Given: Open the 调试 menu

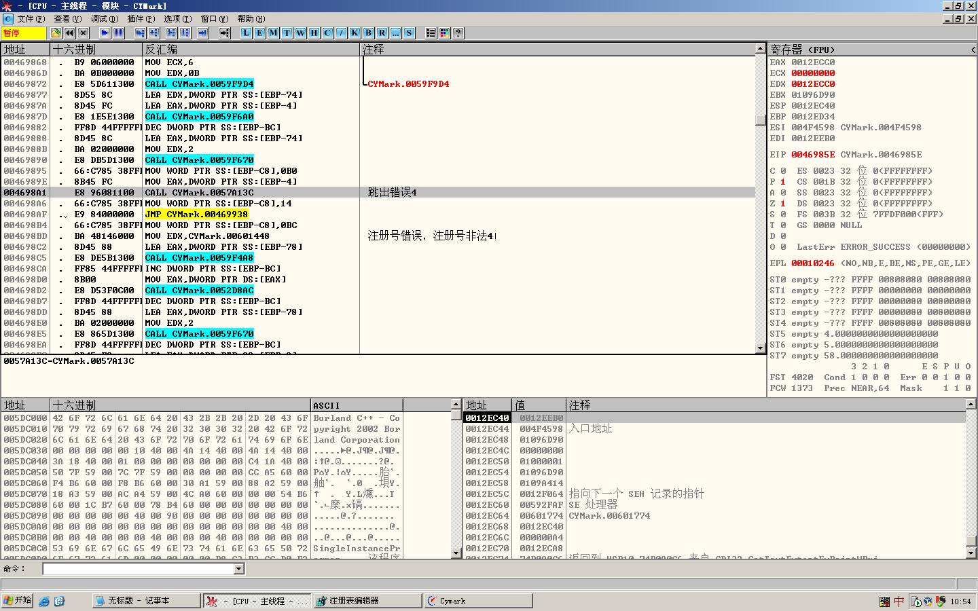Looking at the screenshot, I should pyautogui.click(x=104, y=19).
